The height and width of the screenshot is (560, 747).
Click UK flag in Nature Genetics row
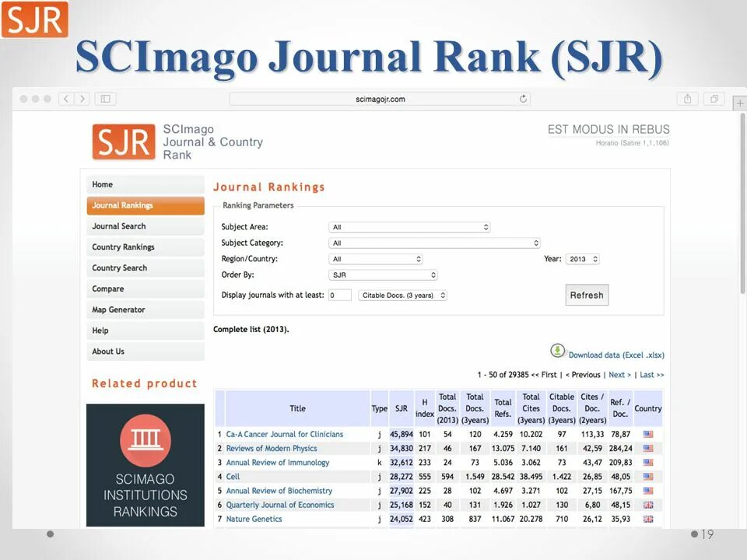coord(648,519)
